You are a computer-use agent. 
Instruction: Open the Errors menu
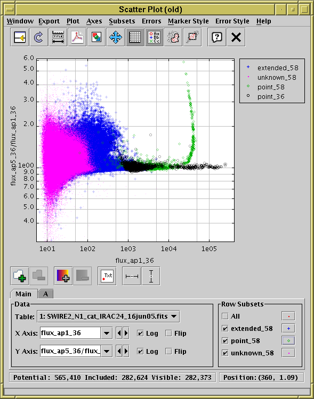(151, 21)
